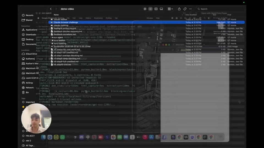Image resolution: width=264 pixels, height=148 pixels.
Task: Sort files by the Name column header
Action: coord(56,15)
